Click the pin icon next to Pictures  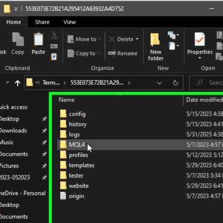44,166
